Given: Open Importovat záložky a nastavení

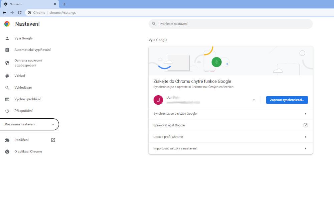Looking at the screenshot, I should 230,148.
